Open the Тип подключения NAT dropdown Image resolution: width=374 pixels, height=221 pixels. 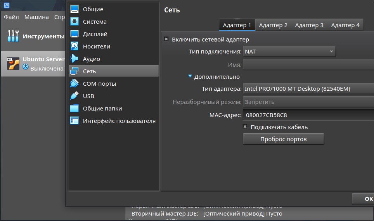[x=289, y=52]
